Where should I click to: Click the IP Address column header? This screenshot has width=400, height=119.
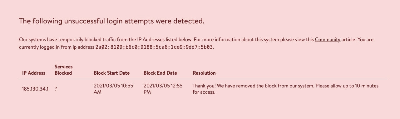click(x=34, y=73)
